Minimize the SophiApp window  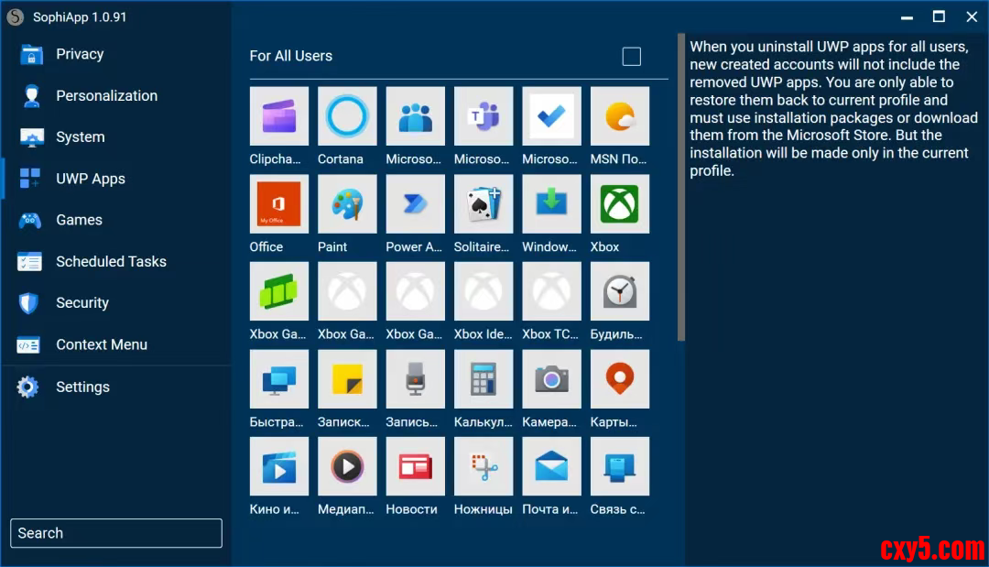click(907, 17)
